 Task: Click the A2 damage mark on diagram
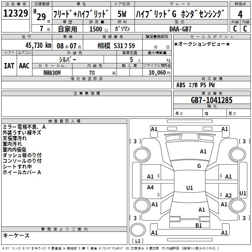coord(228,196)
